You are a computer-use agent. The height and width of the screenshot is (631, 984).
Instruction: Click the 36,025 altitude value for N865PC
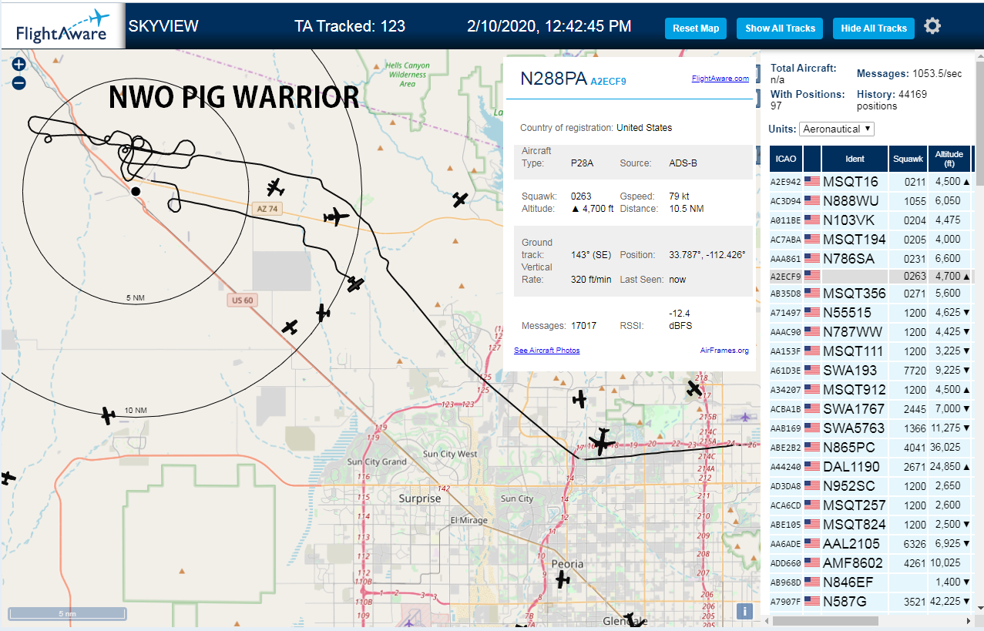[x=945, y=448]
